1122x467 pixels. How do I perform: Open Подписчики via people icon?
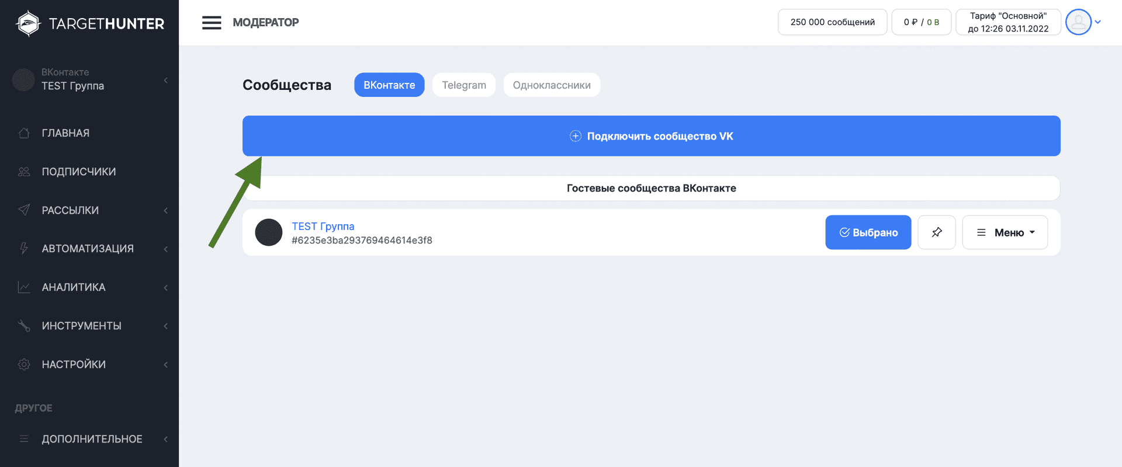click(x=24, y=172)
